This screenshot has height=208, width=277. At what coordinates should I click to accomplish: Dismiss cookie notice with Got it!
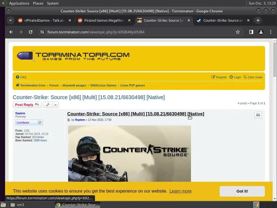tap(242, 191)
